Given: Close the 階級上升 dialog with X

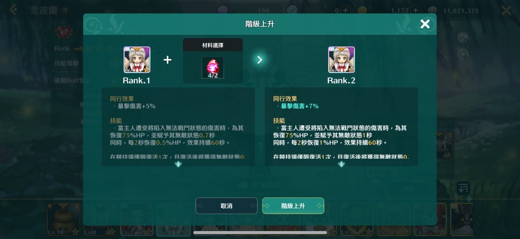Looking at the screenshot, I should coord(425,24).
